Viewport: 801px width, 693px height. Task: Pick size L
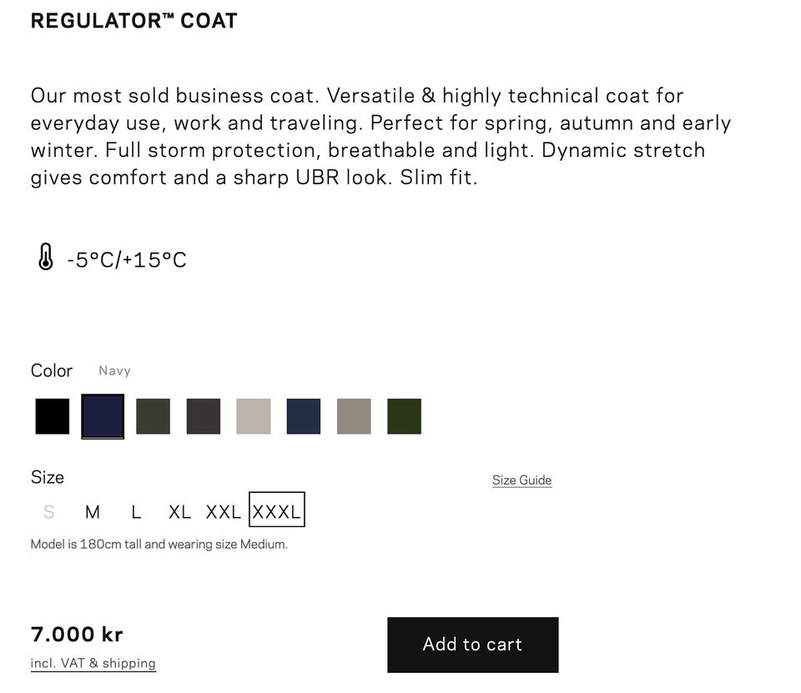[x=136, y=512]
